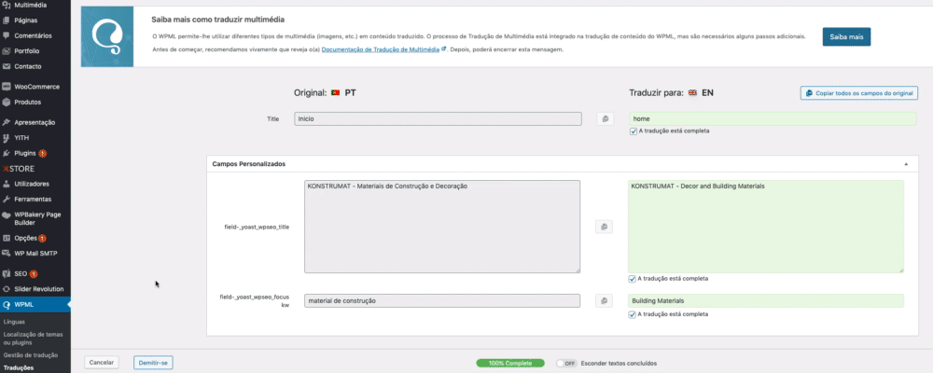Uncheck translation complete under the Title field
This screenshot has height=373, width=933.
634,131
